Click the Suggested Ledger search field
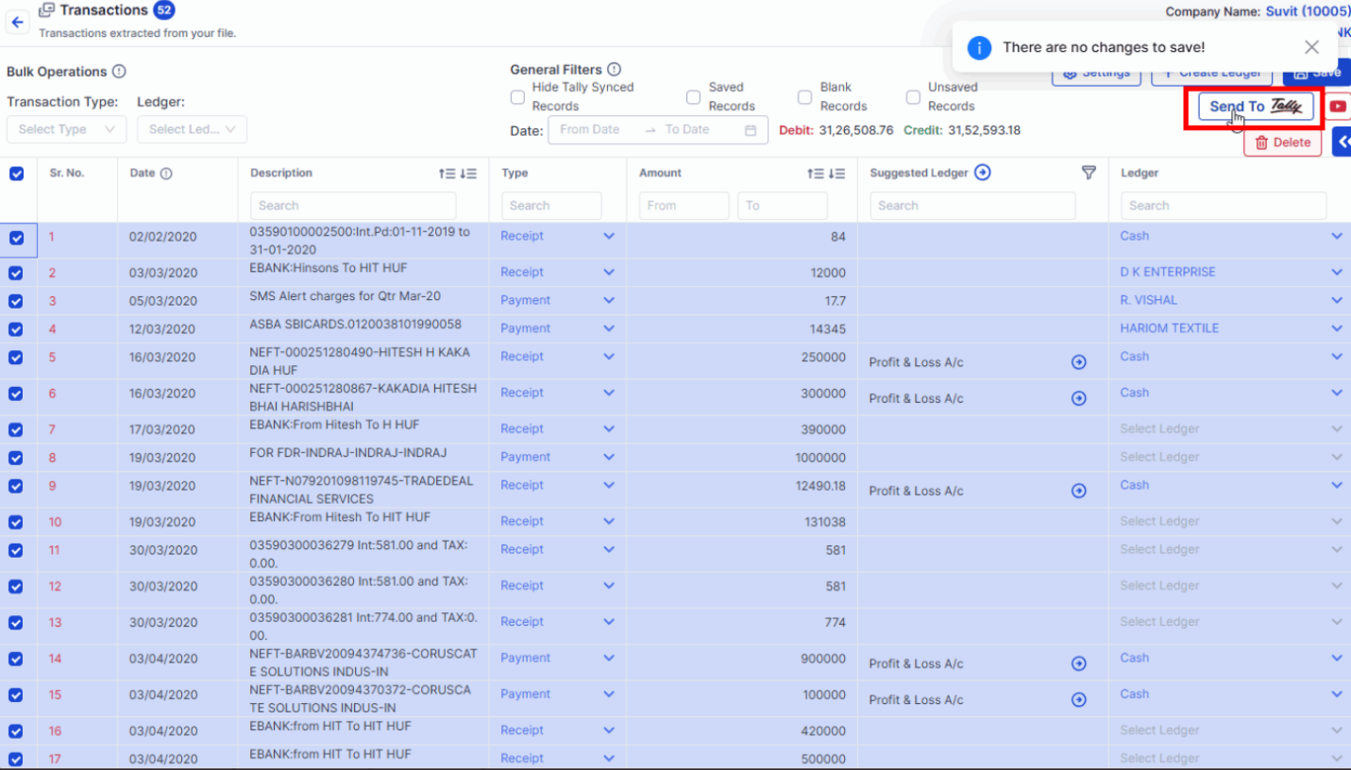The image size is (1351, 770). tap(972, 206)
